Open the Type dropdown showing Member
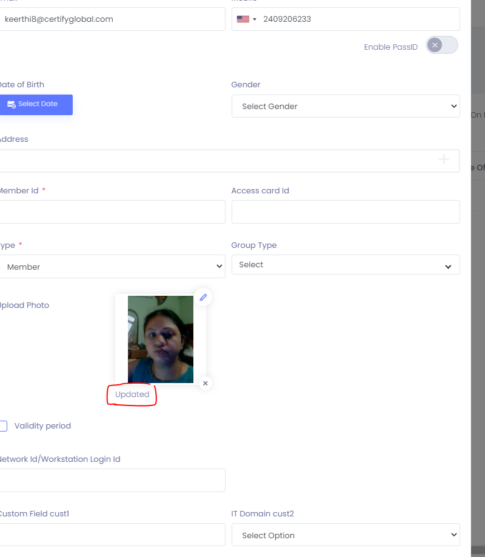 [112, 267]
